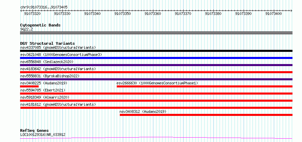Image resolution: width=302 pixels, height=142 pixels.
Task: Select variant label nsv3408312 (Audano2019)
Action: pos(143,111)
